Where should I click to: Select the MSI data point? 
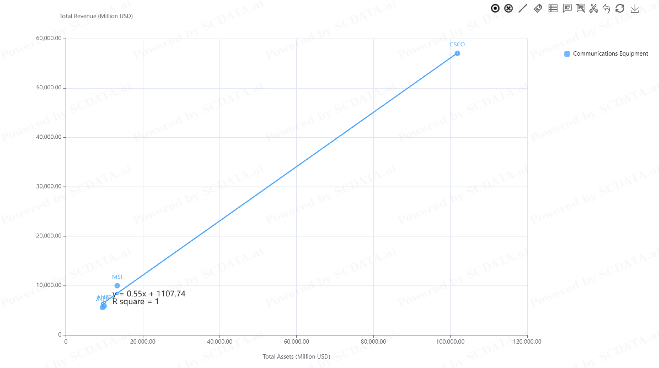(x=117, y=286)
